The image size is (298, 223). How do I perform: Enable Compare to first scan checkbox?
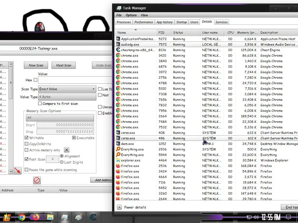click(x=40, y=103)
